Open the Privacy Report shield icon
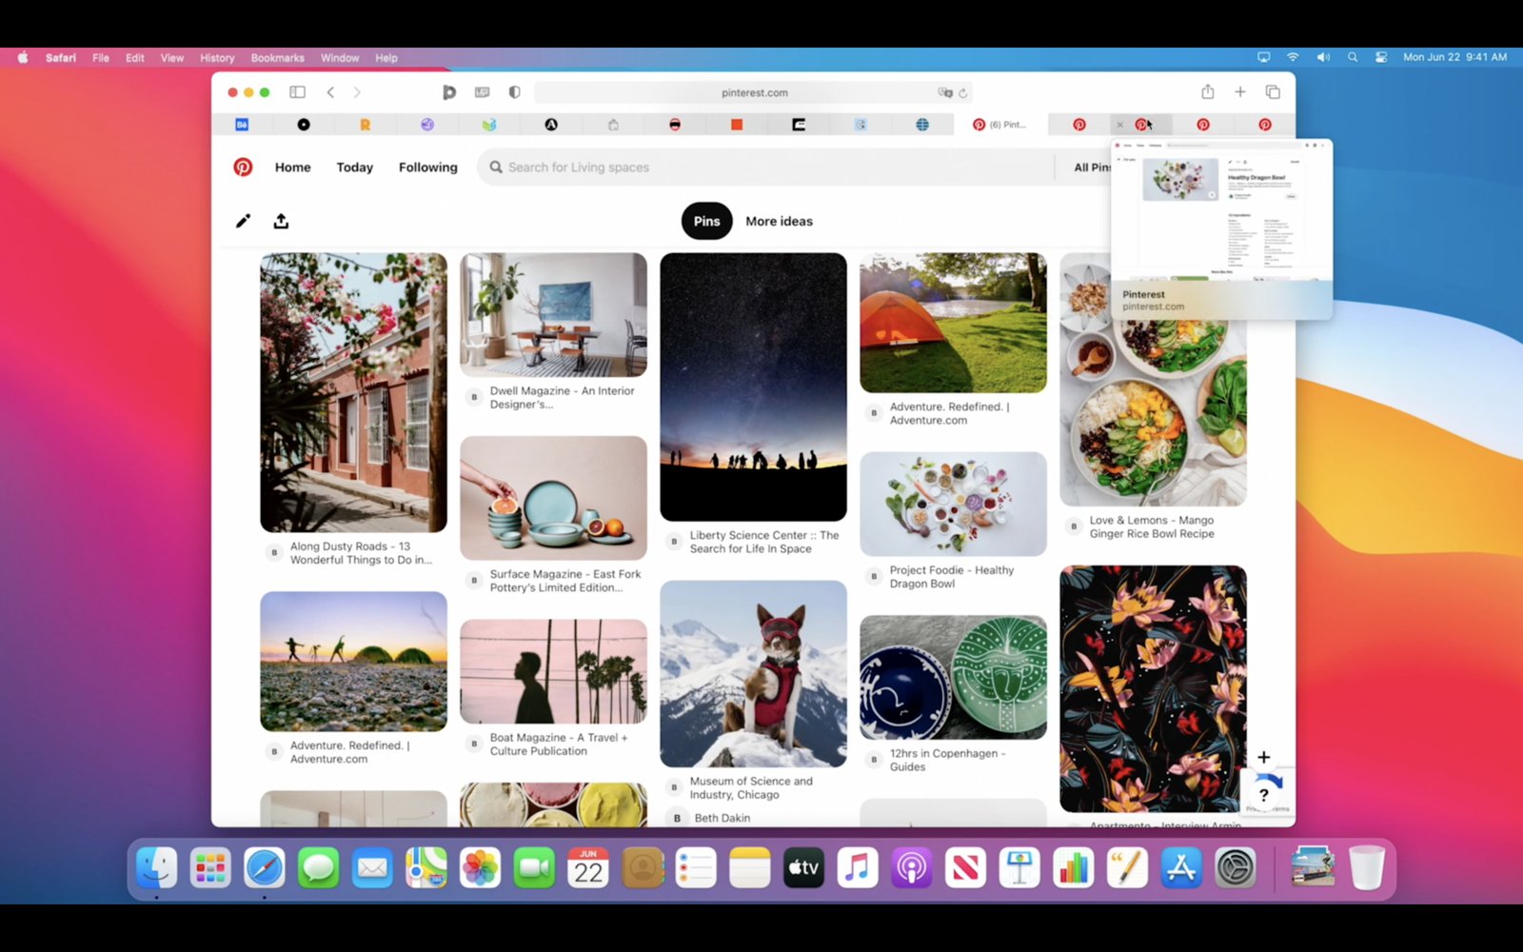This screenshot has width=1523, height=952. coord(514,92)
